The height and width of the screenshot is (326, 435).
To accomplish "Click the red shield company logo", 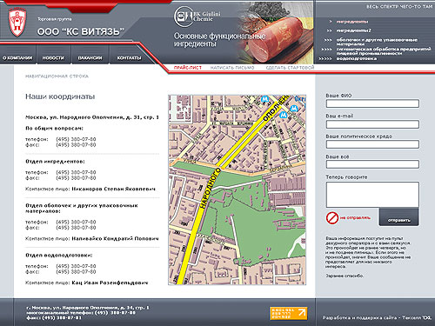I will pyautogui.click(x=17, y=23).
